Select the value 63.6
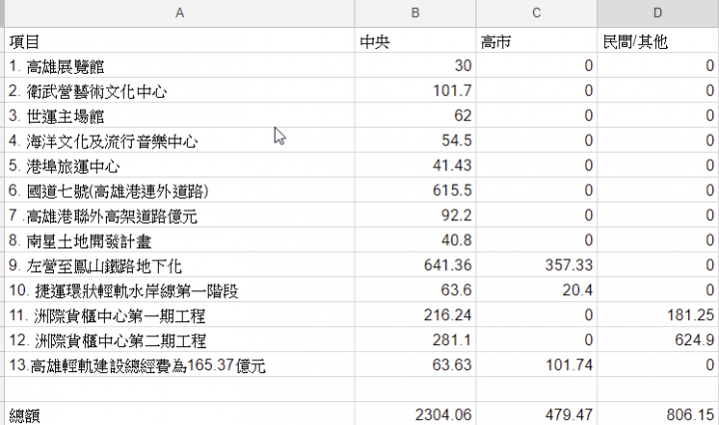 click(415, 290)
